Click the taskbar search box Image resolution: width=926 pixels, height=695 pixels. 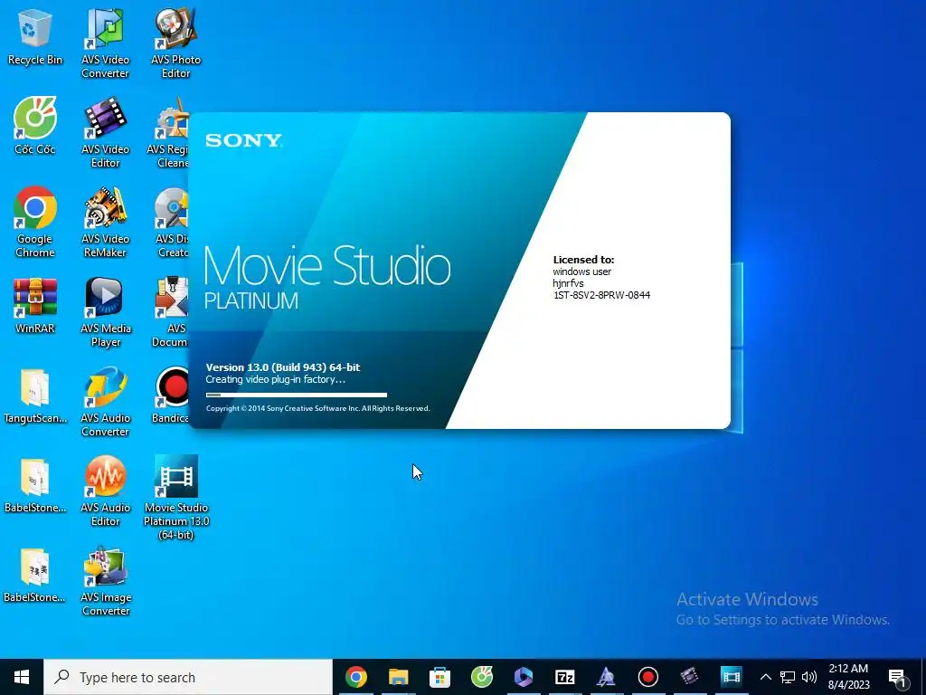click(x=188, y=677)
